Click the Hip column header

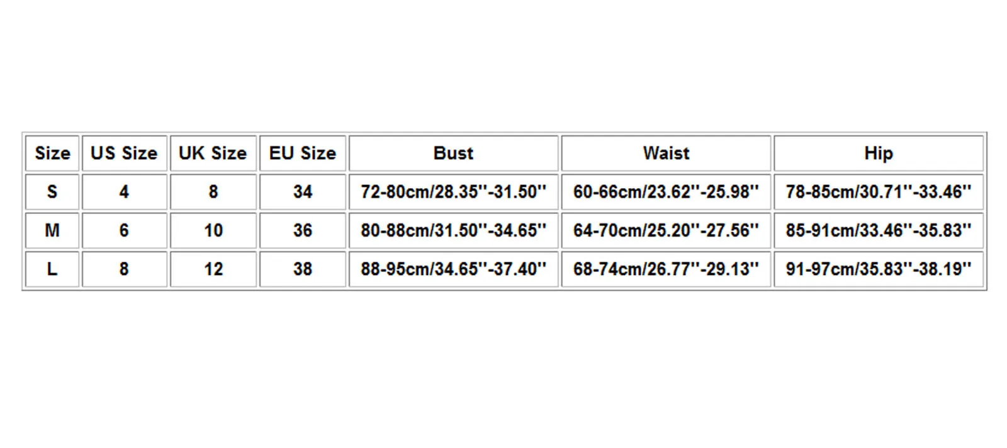click(x=878, y=153)
